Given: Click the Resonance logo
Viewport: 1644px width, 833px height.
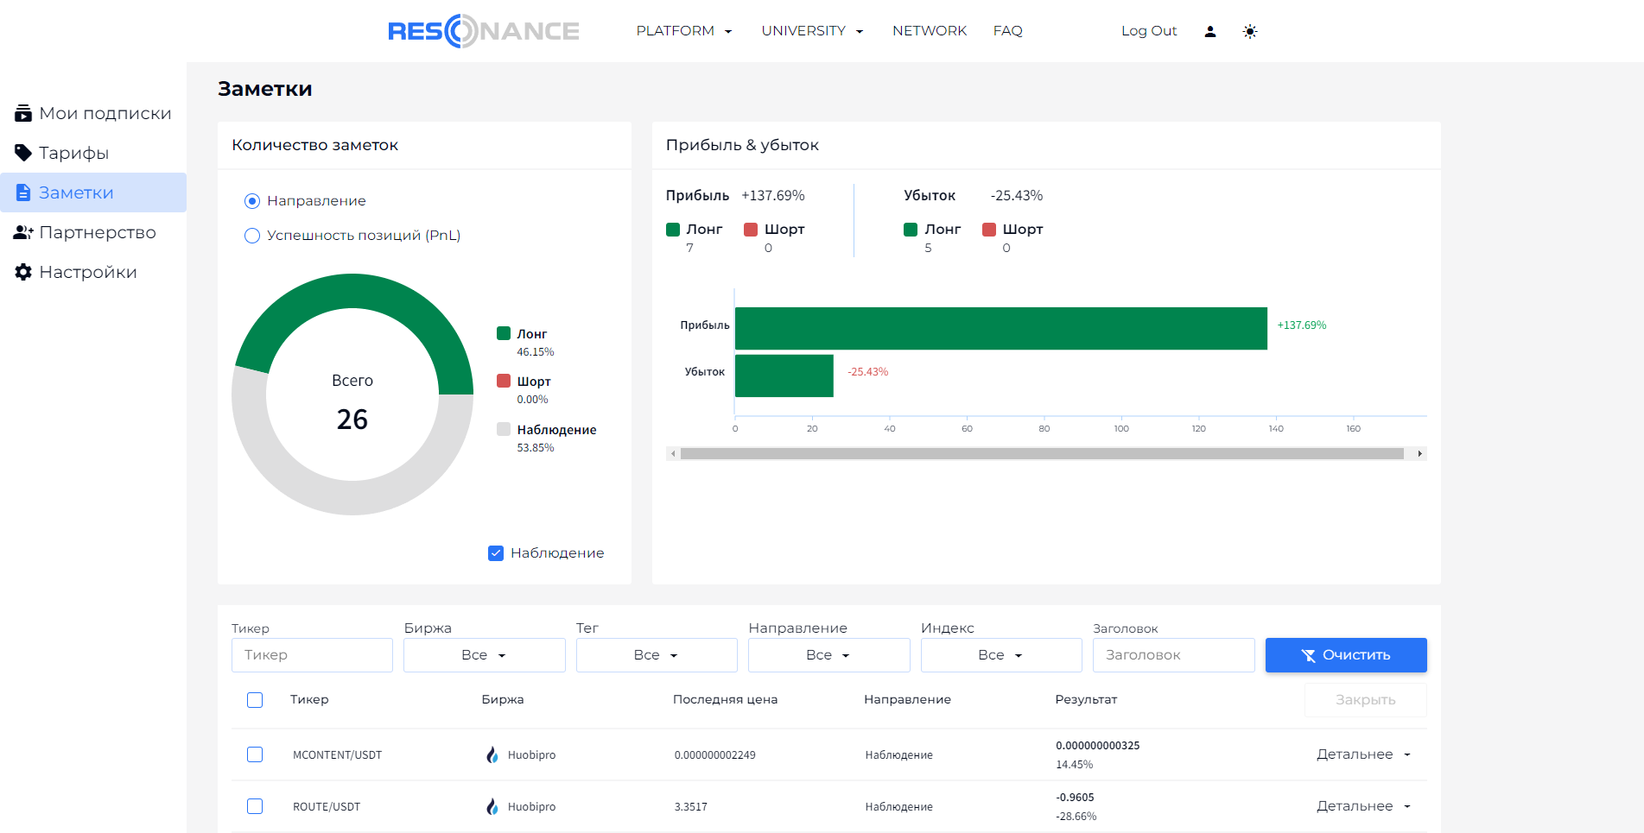Looking at the screenshot, I should pos(483,31).
